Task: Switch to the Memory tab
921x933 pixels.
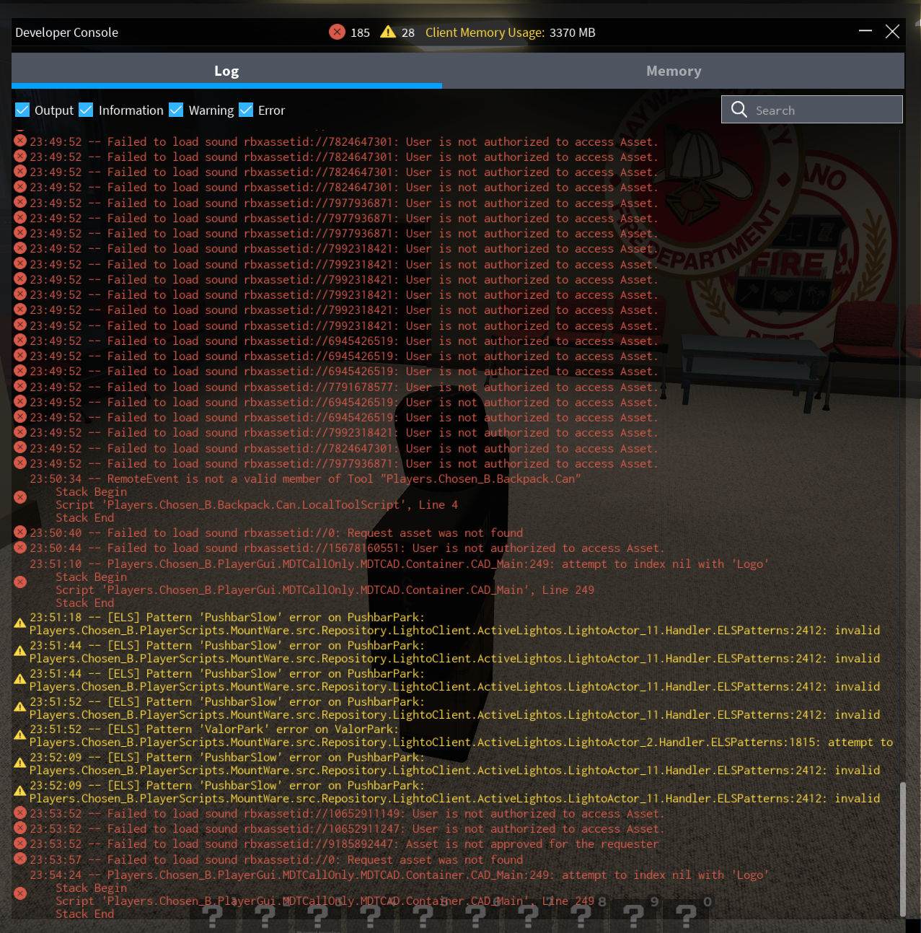Action: 674,71
